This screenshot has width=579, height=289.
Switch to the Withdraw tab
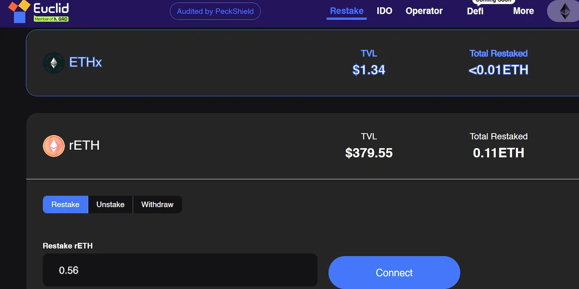[157, 204]
